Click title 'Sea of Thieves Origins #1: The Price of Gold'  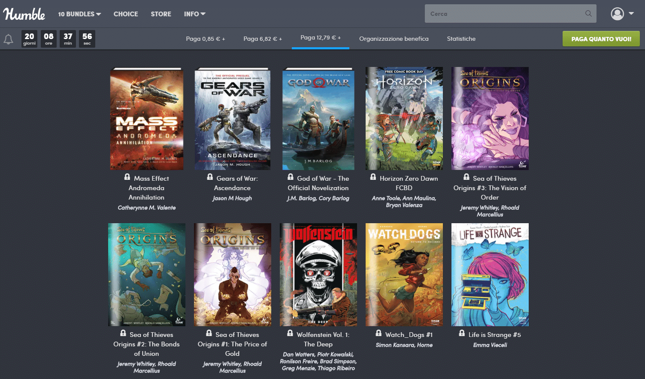click(233, 344)
